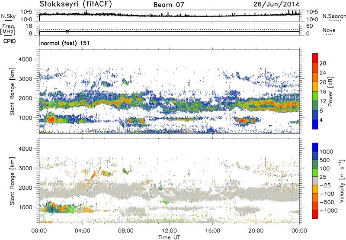
Task: Click the 'Beam 07' label
Action: click(169, 5)
